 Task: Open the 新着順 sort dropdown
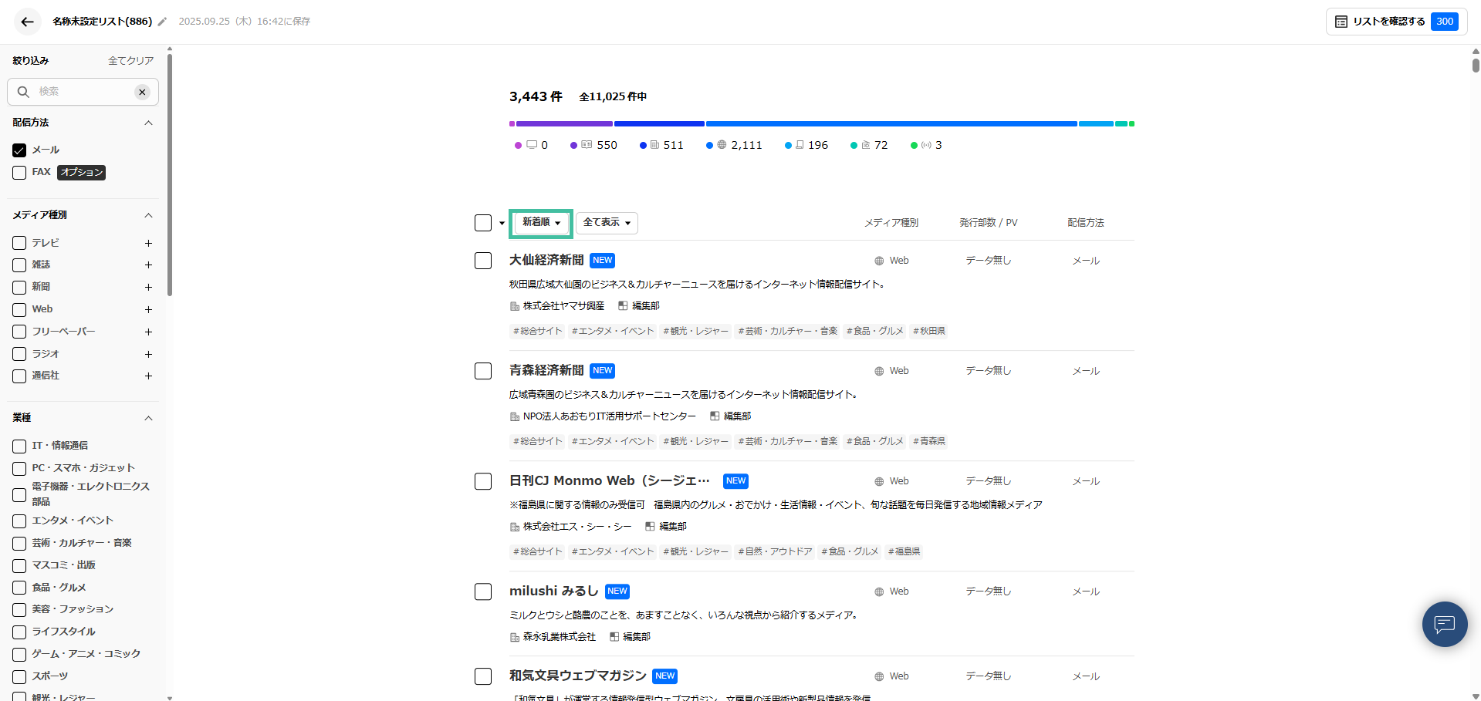coord(540,223)
